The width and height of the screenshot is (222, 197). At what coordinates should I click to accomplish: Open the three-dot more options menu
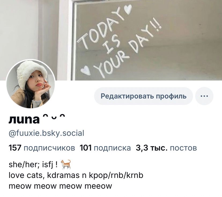(x=204, y=96)
